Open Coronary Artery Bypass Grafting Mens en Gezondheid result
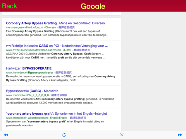Screen dimensions: 186x139 (x=55, y=23)
